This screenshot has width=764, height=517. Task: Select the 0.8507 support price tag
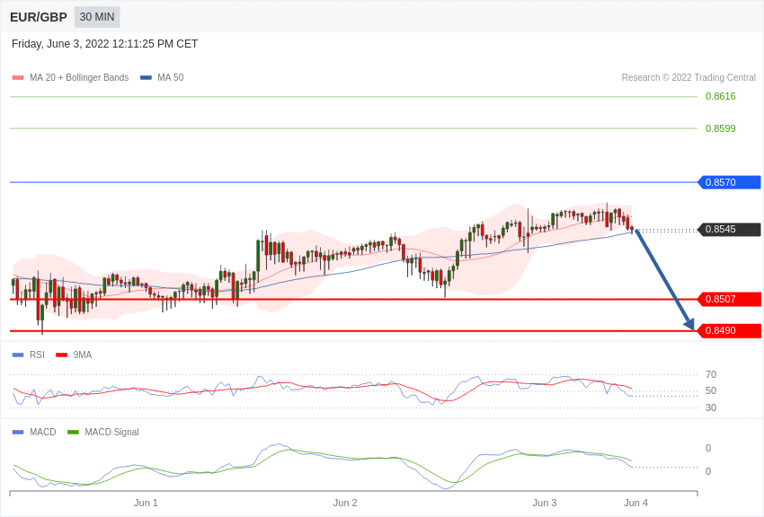tap(730, 299)
